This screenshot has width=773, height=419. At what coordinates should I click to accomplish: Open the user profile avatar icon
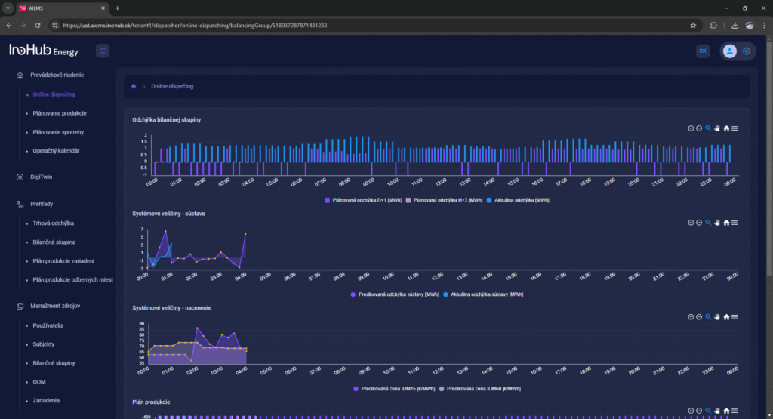729,51
